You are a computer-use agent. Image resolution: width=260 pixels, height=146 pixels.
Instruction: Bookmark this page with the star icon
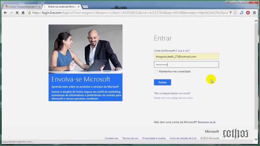click(x=235, y=12)
